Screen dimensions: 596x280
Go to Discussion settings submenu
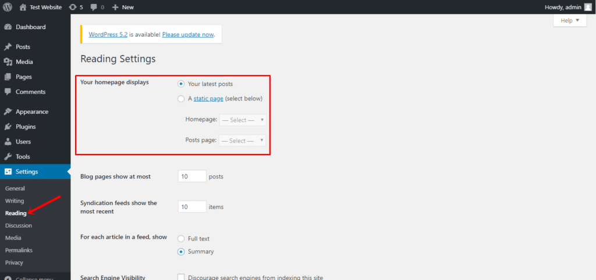click(19, 225)
